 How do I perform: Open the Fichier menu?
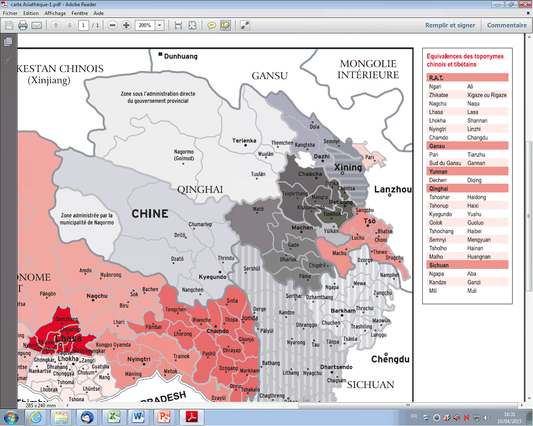click(x=10, y=13)
